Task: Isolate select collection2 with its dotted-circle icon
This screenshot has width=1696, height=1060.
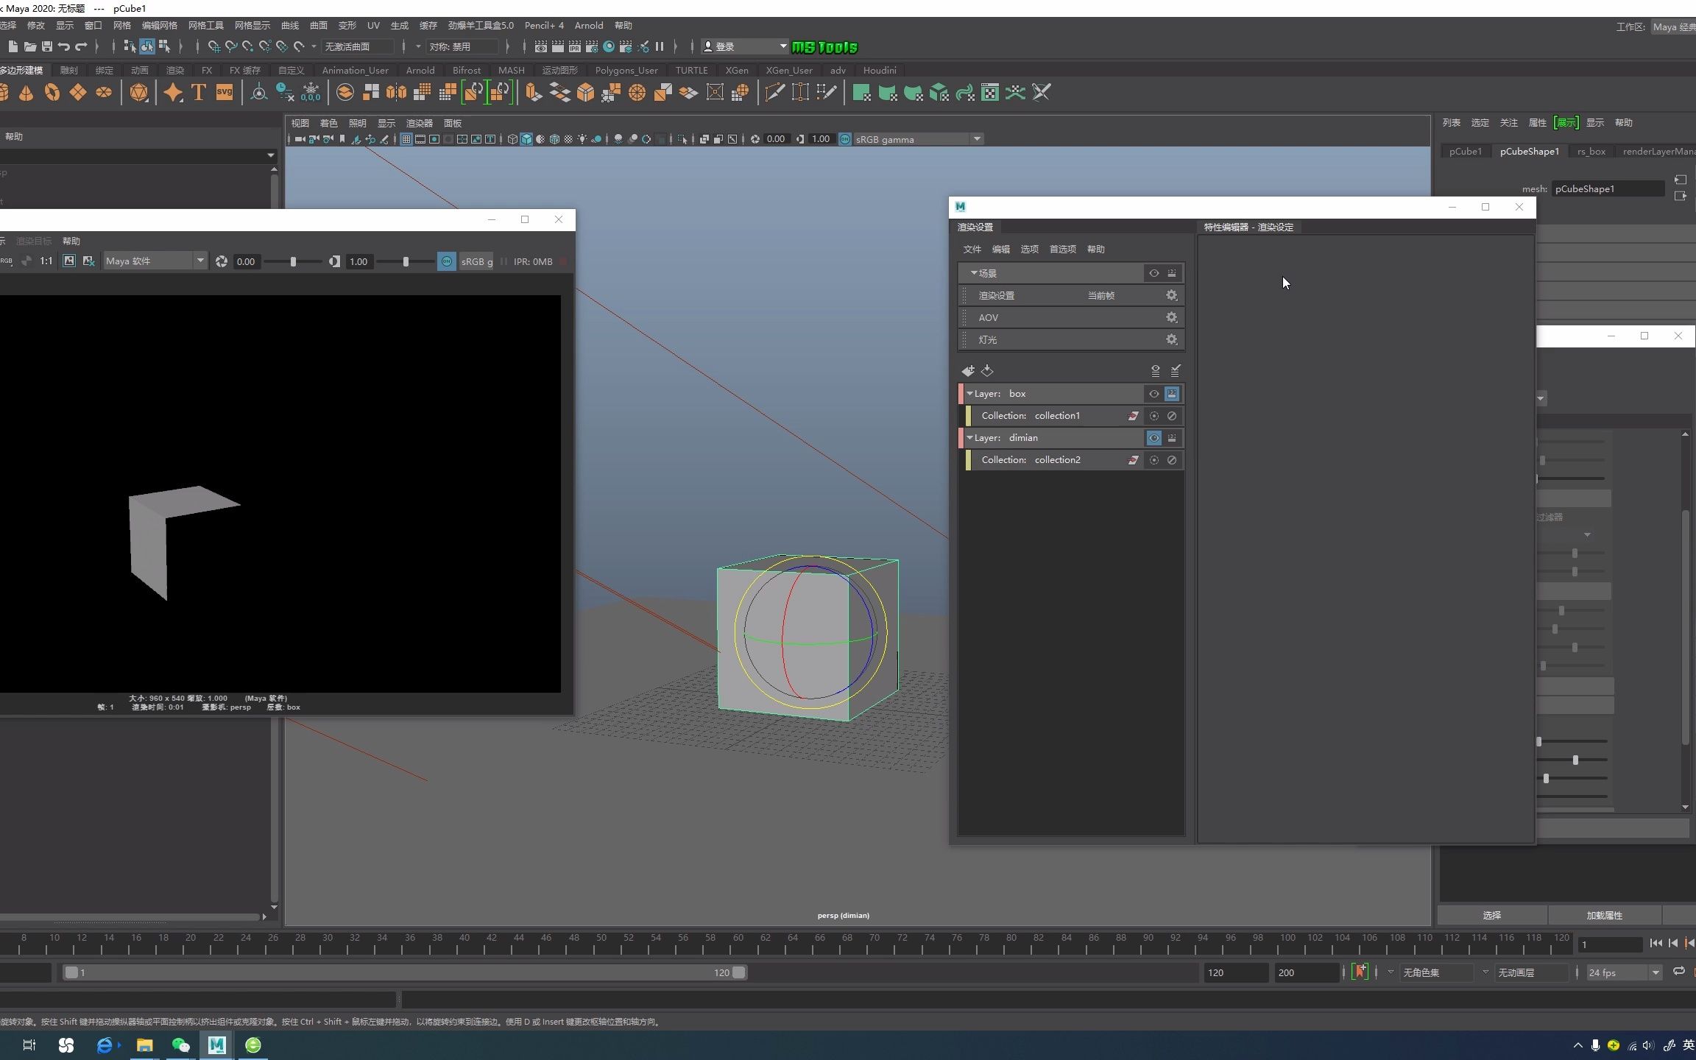Action: [x=1153, y=460]
